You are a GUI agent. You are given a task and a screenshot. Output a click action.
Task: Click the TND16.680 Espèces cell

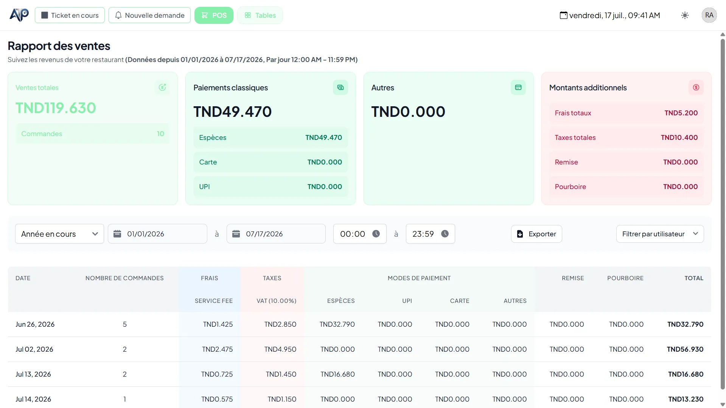(337, 374)
